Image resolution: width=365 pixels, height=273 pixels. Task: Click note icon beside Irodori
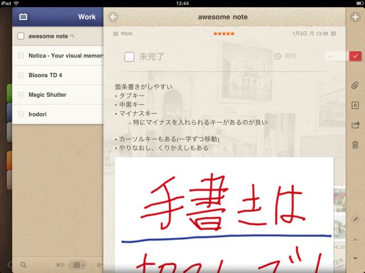tap(21, 114)
